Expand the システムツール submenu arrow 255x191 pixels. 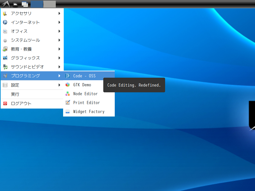pyautogui.click(x=59, y=40)
